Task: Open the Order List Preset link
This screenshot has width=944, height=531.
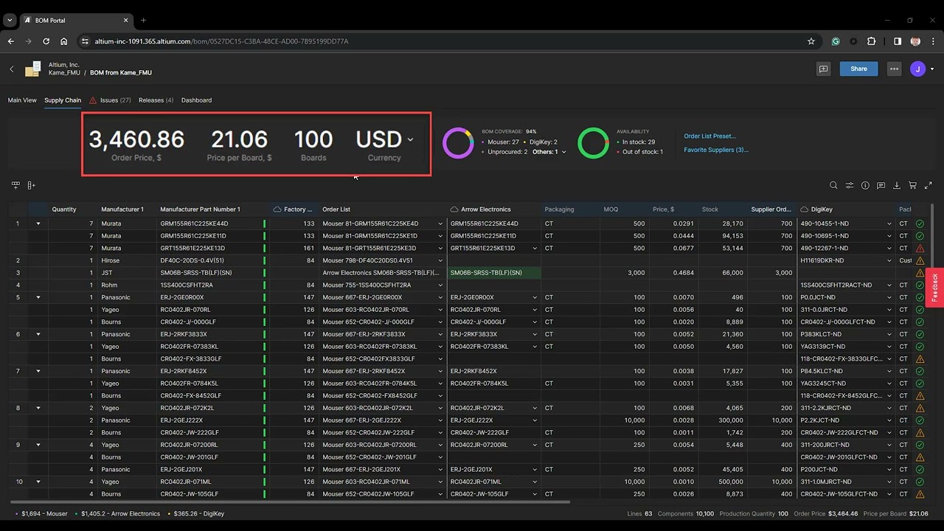Action: pyautogui.click(x=709, y=136)
